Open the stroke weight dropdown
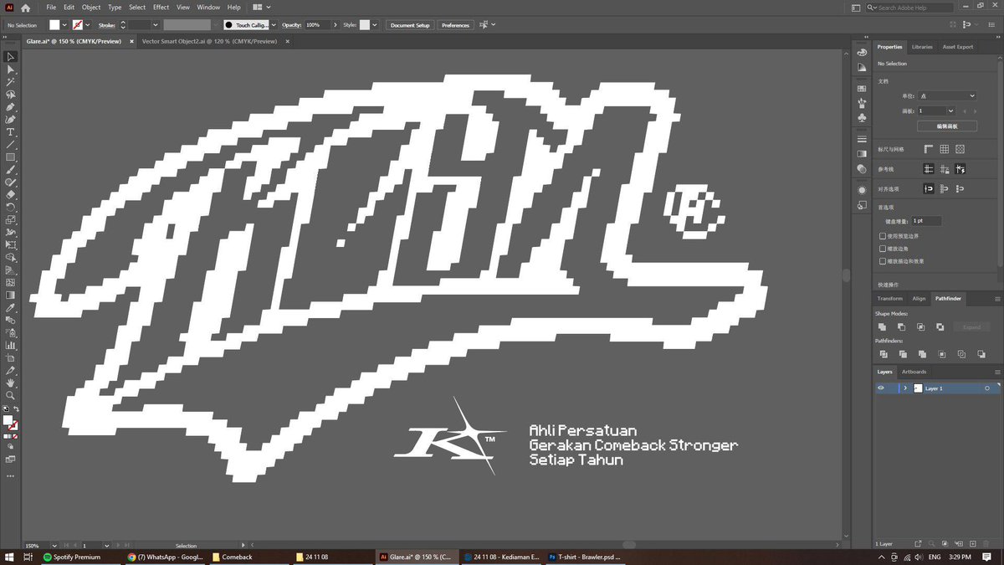The width and height of the screenshot is (1004, 565). pyautogui.click(x=156, y=25)
